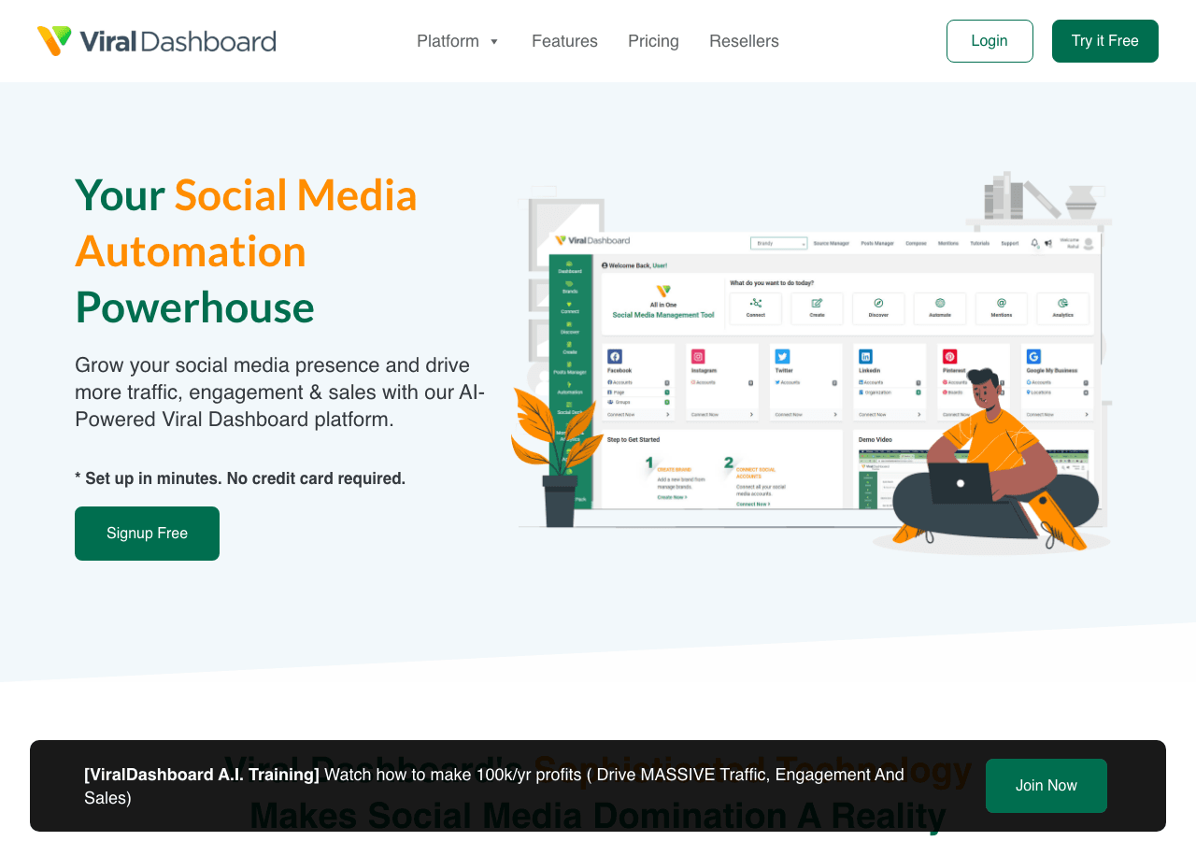Expand the Platform menu arrow
Image resolution: width=1196 pixels, height=841 pixels.
coord(494,41)
